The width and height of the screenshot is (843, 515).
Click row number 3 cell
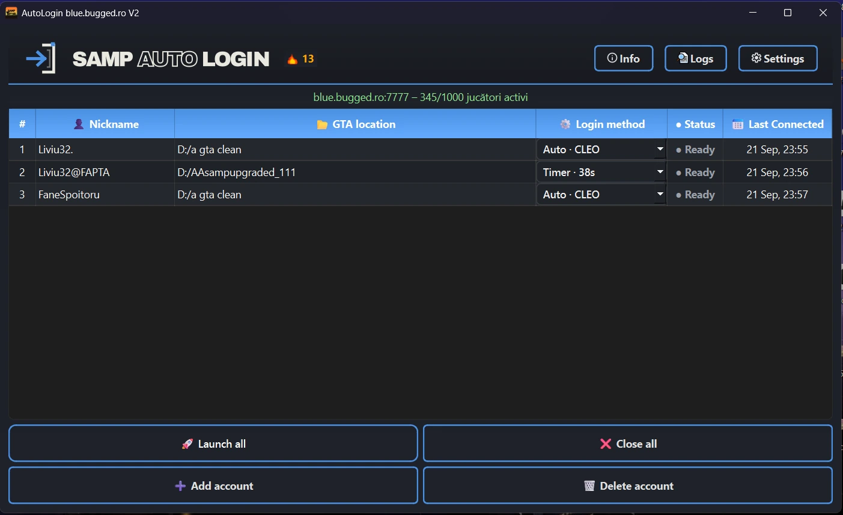(22, 195)
